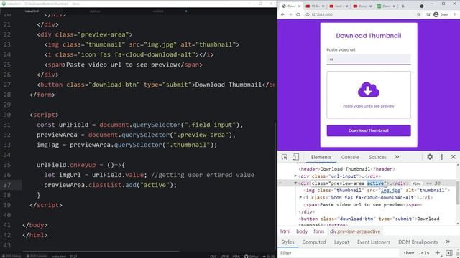The image size is (460, 258).
Task: Expand the i icon fa-cloud-download-alt node
Action: click(x=300, y=198)
